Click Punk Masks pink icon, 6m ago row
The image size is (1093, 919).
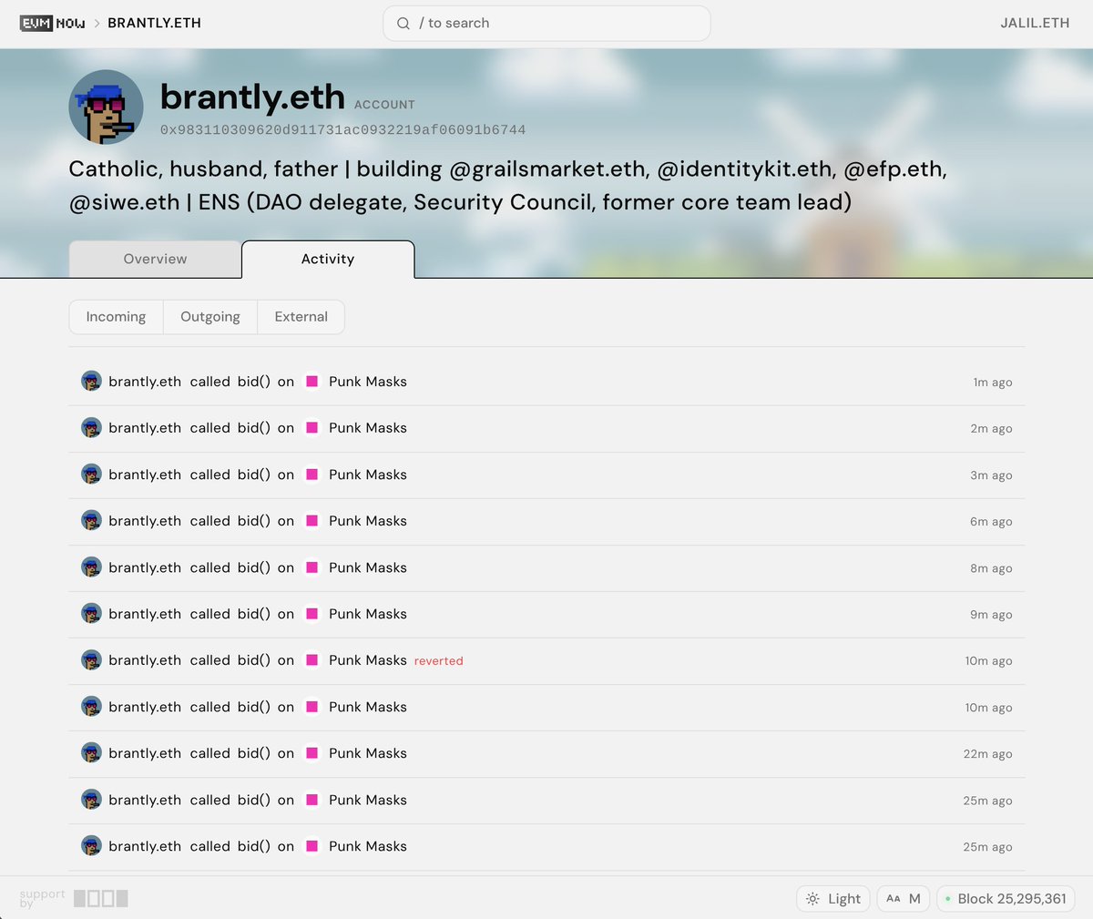[x=312, y=521]
